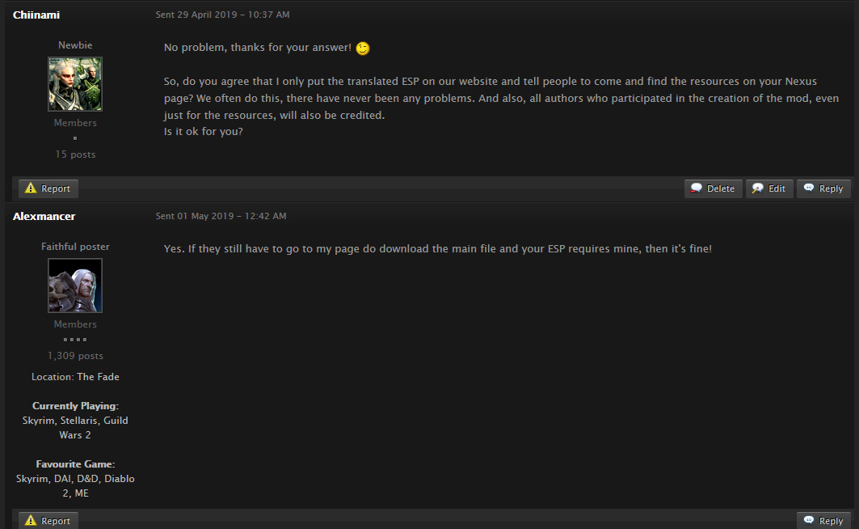Report Alexmancer's message
This screenshot has height=529, width=859.
click(48, 520)
